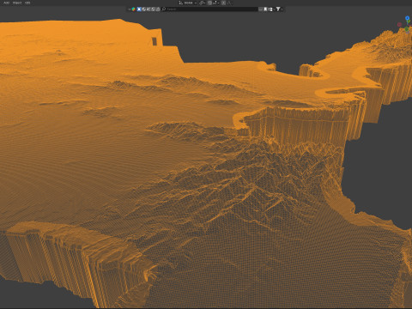Open the Object menu

click(17, 3)
